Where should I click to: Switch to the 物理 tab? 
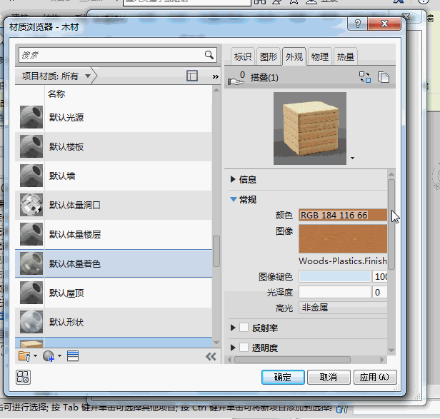tap(320, 57)
